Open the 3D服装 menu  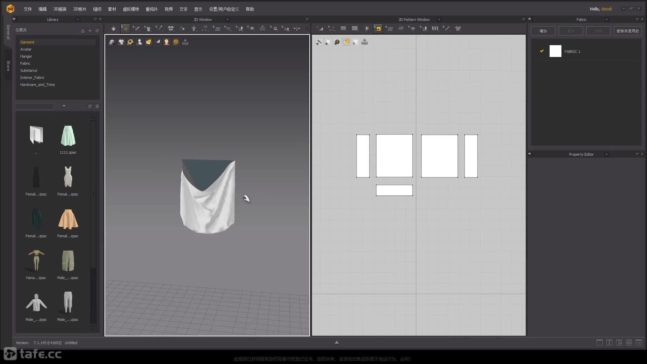(60, 9)
